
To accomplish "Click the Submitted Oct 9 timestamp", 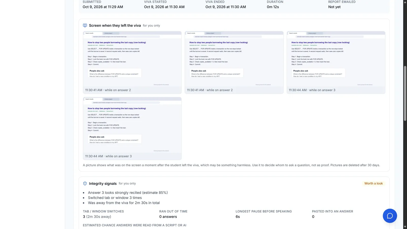I will (103, 7).
